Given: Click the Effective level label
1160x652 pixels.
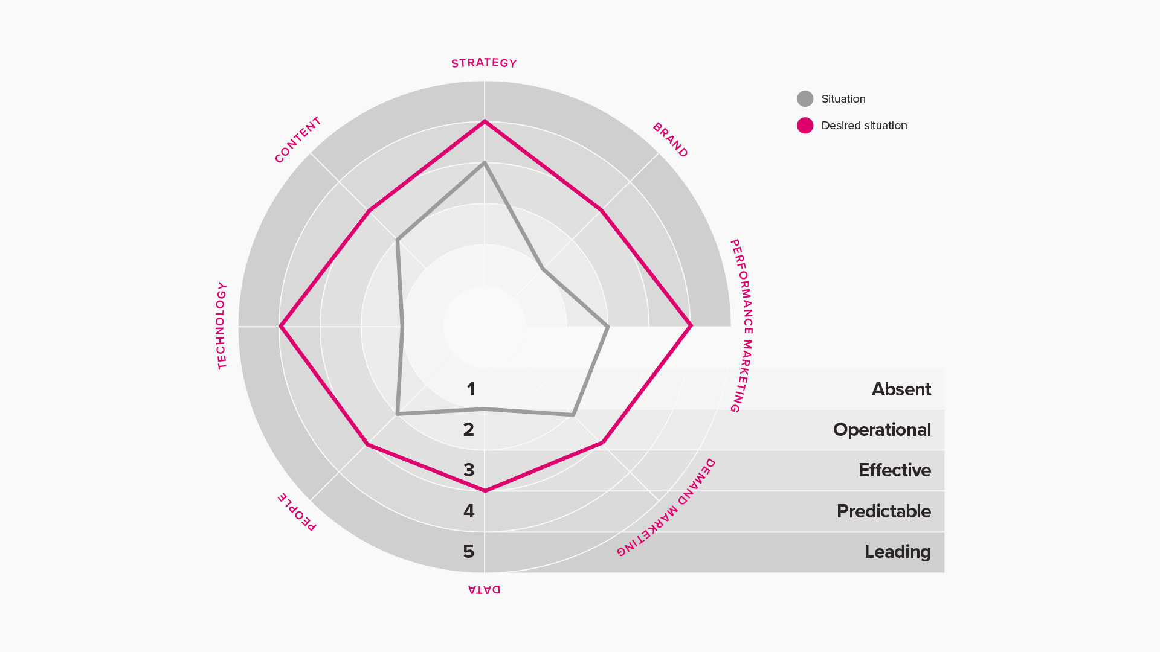Looking at the screenshot, I should 894,470.
